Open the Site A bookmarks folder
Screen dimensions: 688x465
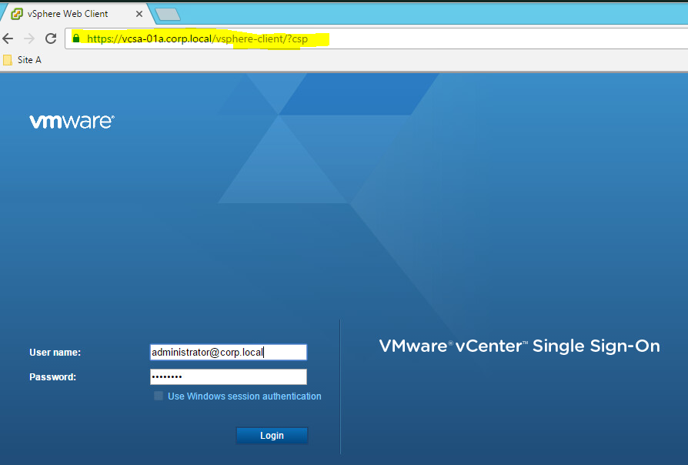(x=22, y=60)
